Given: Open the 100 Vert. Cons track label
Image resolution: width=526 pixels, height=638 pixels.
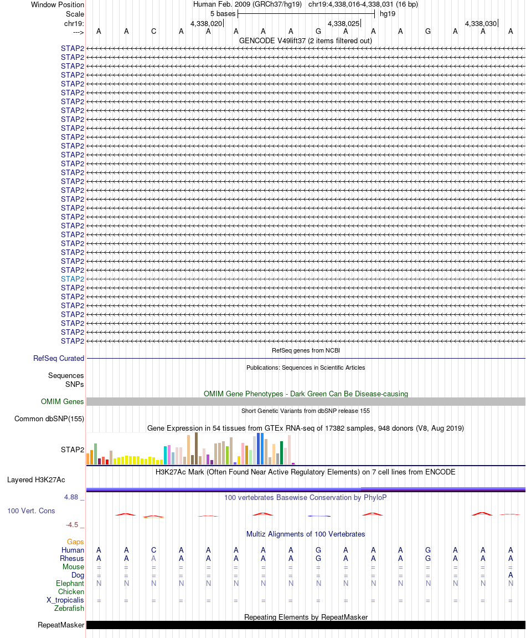Looking at the screenshot, I should pyautogui.click(x=31, y=511).
